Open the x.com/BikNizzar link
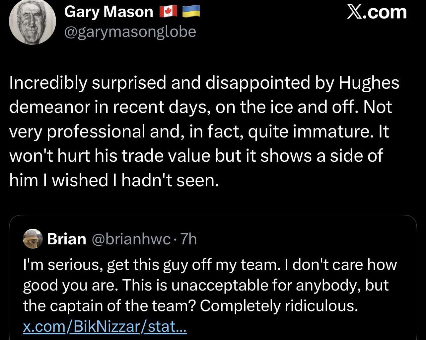The height and width of the screenshot is (340, 426). click(x=105, y=326)
